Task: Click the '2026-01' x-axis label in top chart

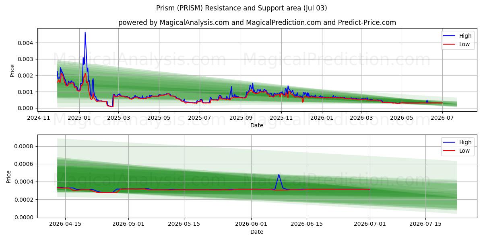Action: [x=322, y=118]
